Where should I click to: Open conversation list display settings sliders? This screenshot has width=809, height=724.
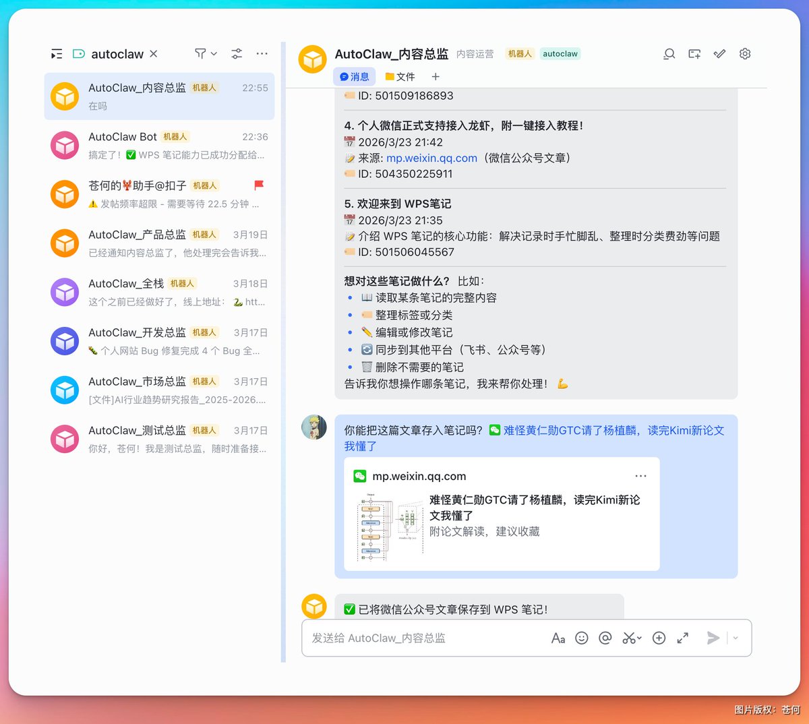(237, 54)
